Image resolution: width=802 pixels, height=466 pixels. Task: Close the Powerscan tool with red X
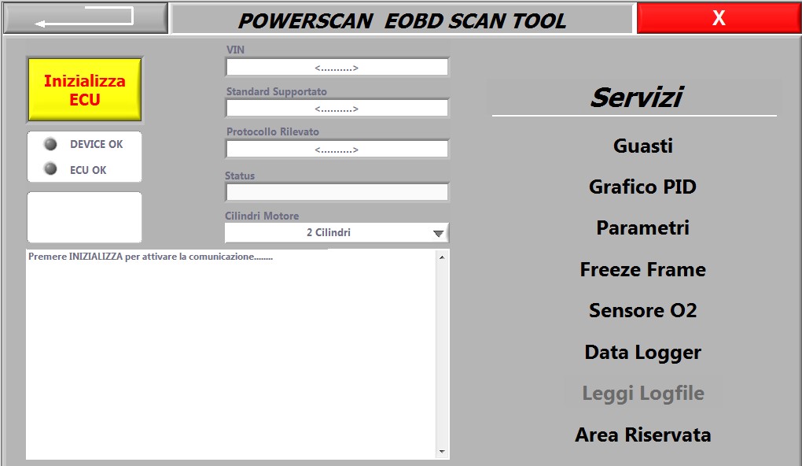(718, 18)
